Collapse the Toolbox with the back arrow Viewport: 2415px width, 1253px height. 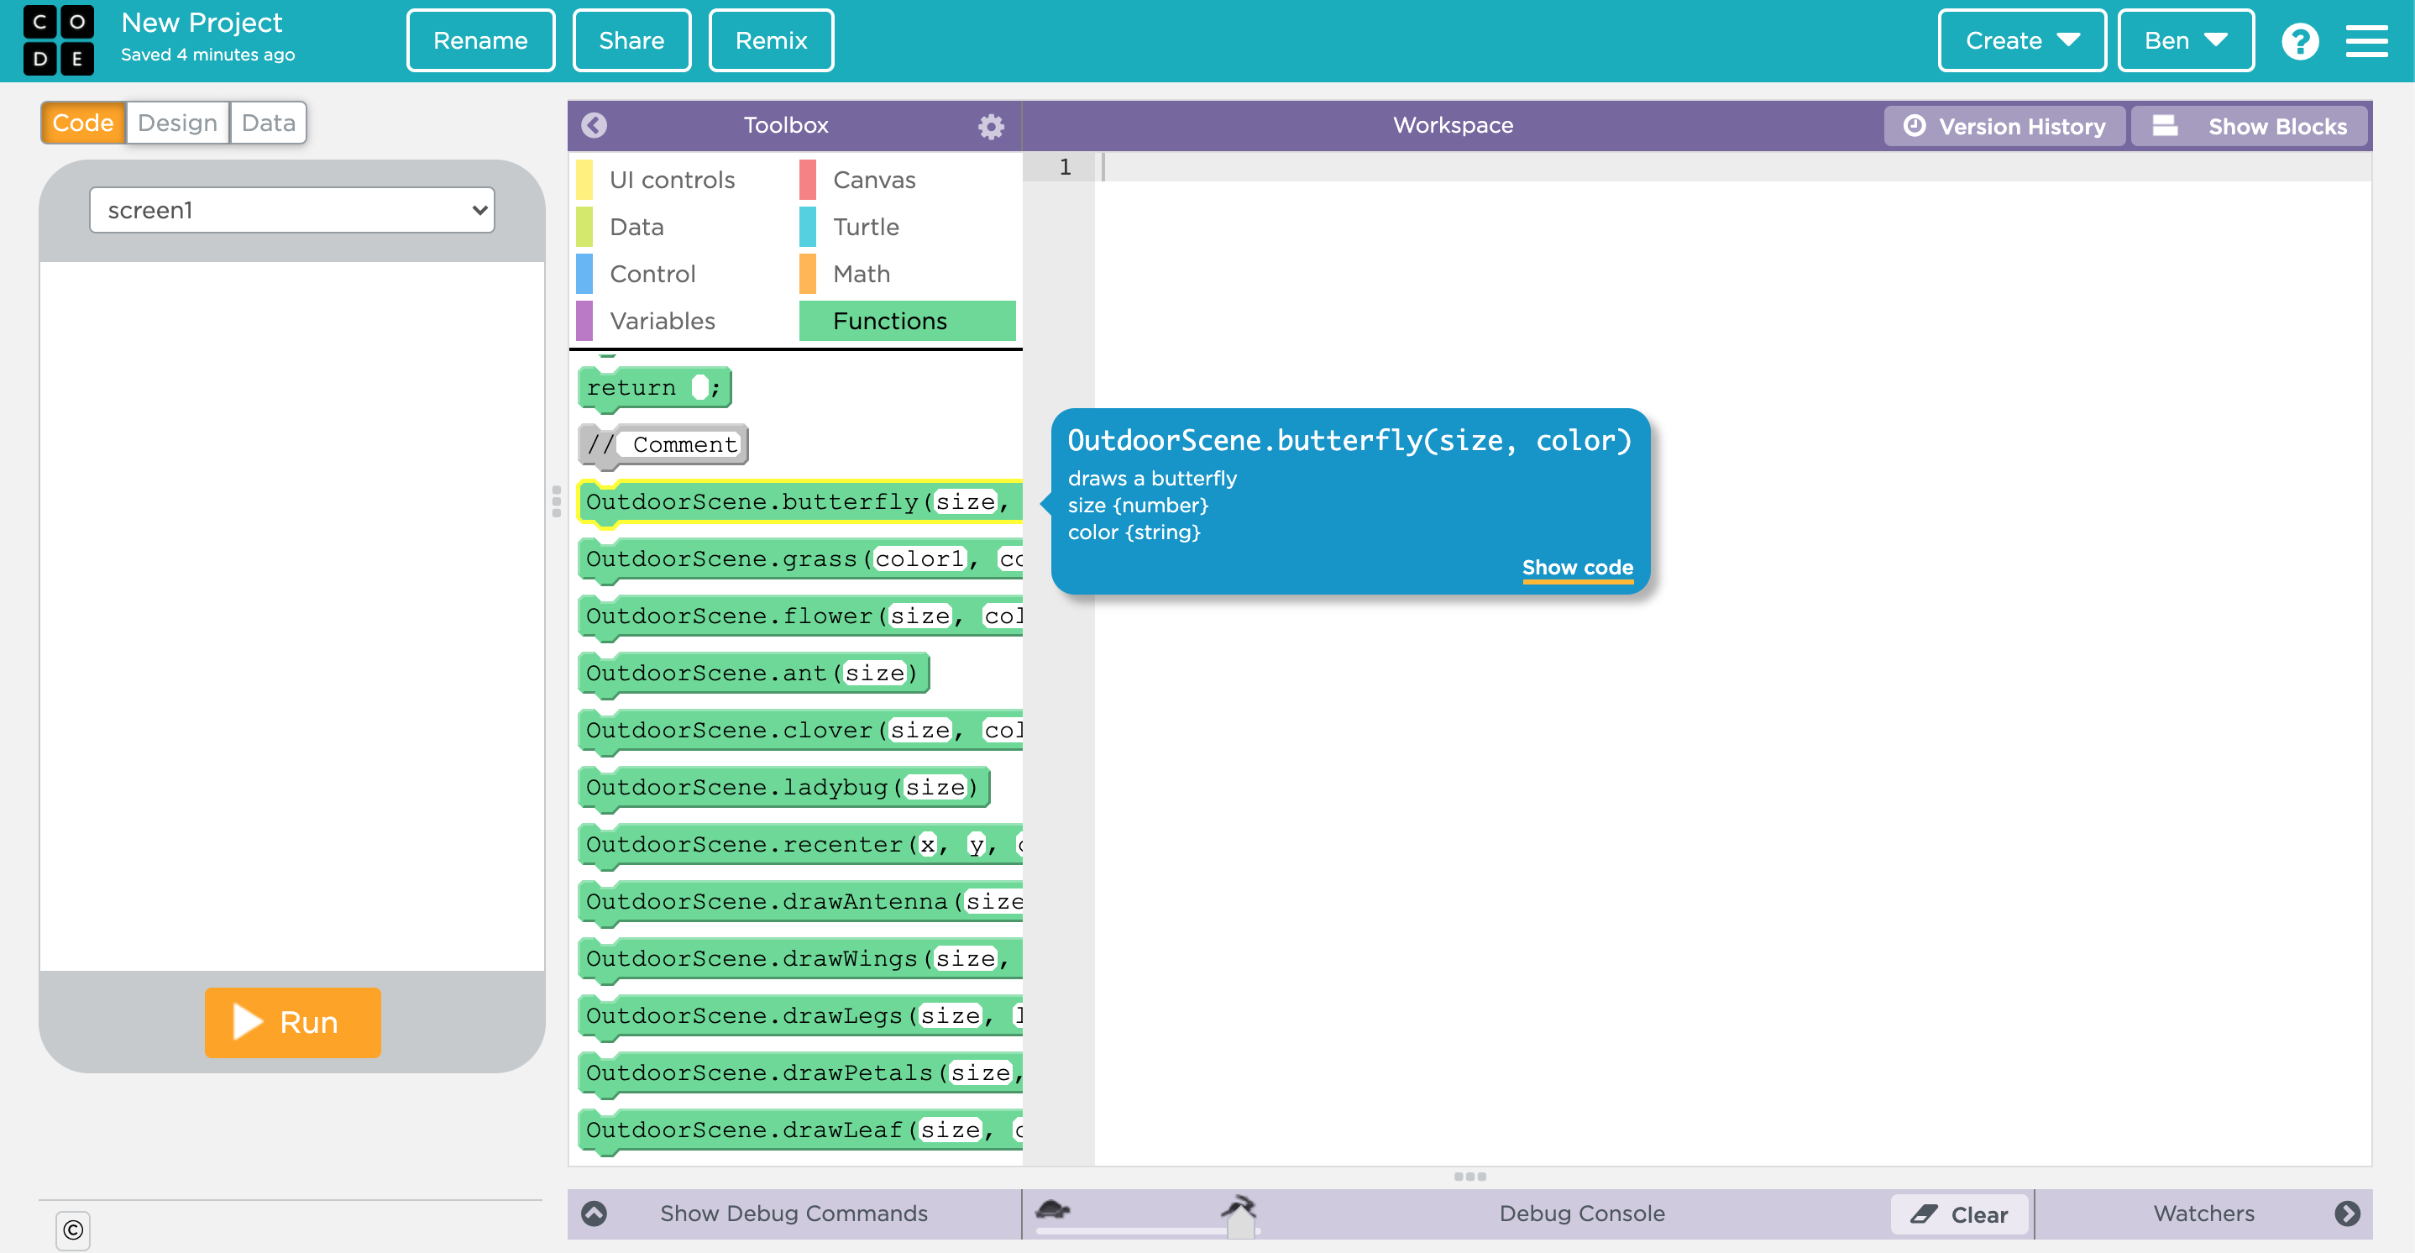tap(594, 125)
